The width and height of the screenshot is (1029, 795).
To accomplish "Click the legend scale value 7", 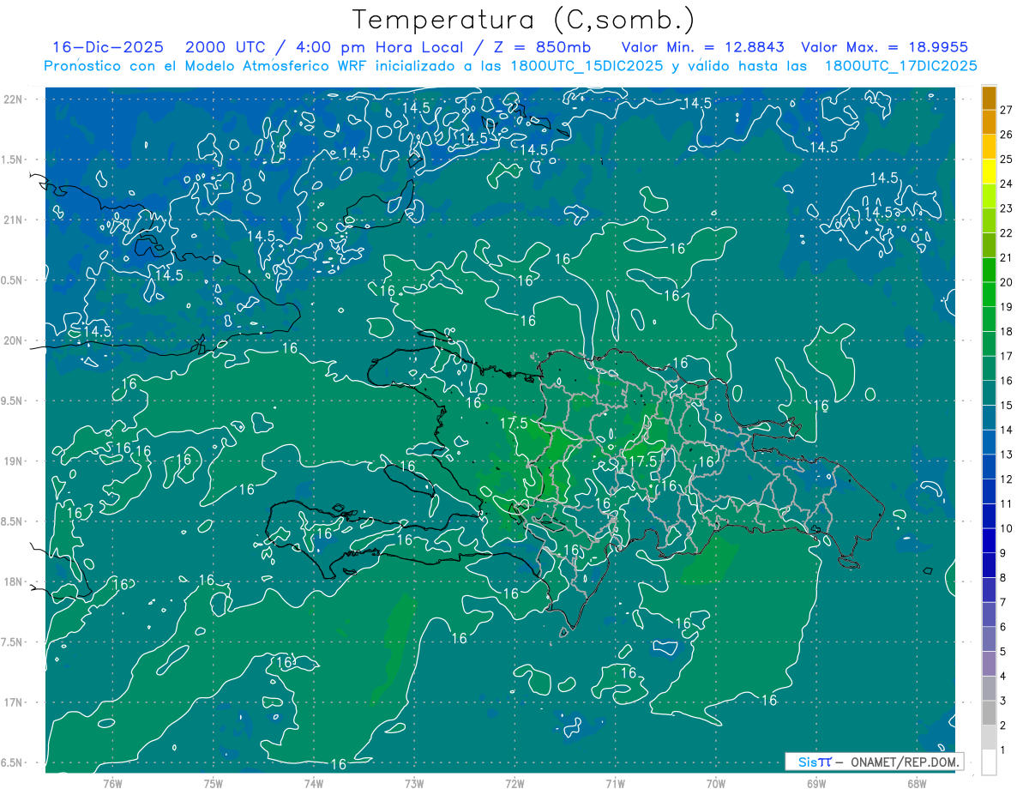I will tap(1002, 602).
